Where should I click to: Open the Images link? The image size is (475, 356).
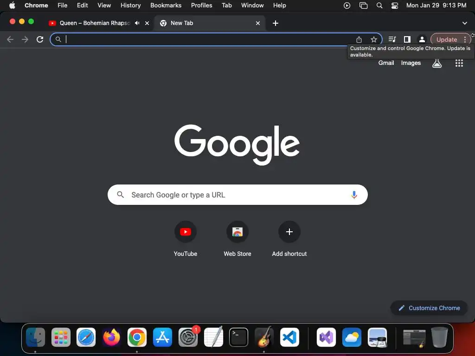point(411,63)
